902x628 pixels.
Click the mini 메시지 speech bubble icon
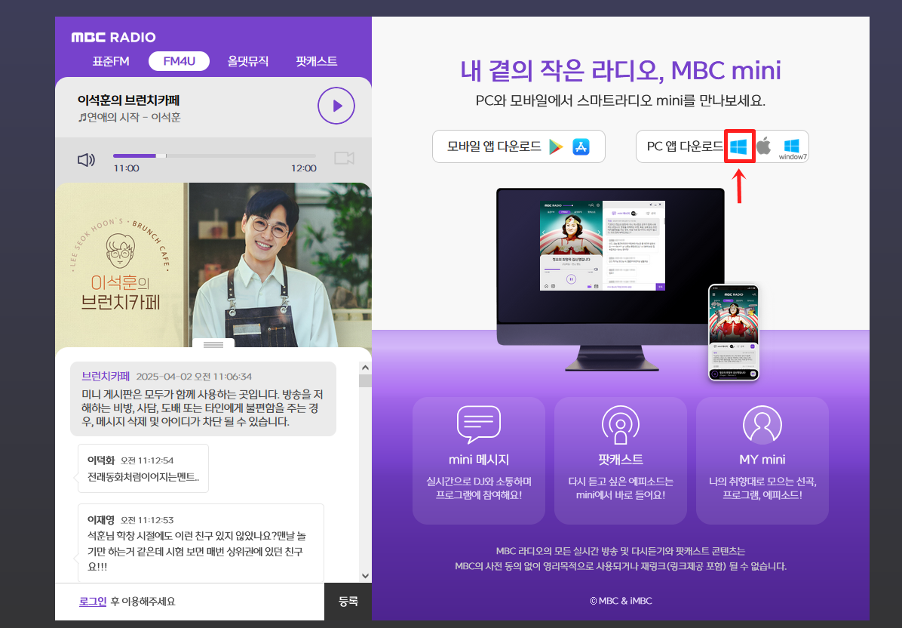pos(479,425)
